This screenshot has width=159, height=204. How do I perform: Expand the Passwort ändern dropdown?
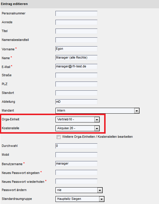[100, 190]
